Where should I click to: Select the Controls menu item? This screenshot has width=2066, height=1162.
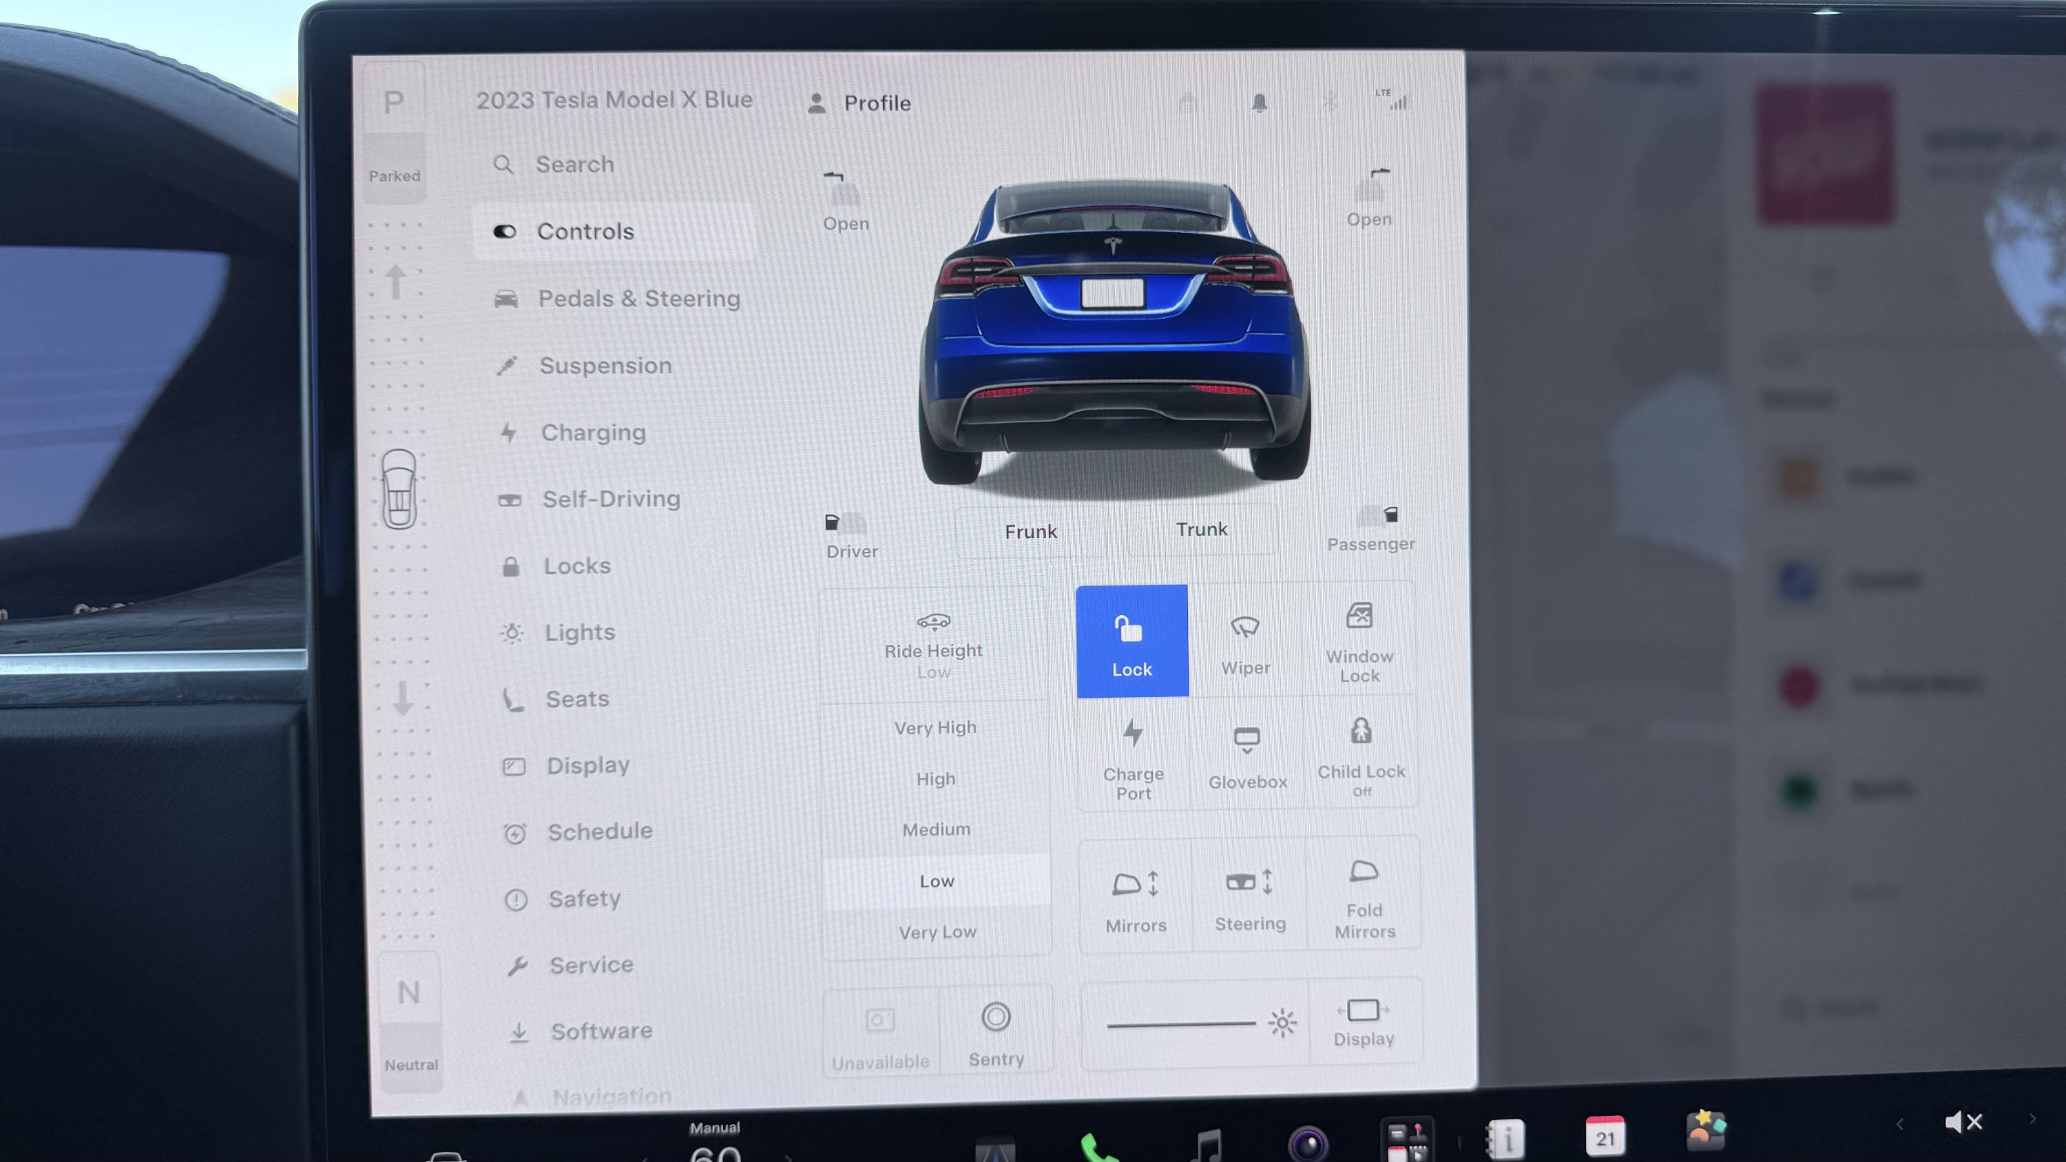click(614, 231)
